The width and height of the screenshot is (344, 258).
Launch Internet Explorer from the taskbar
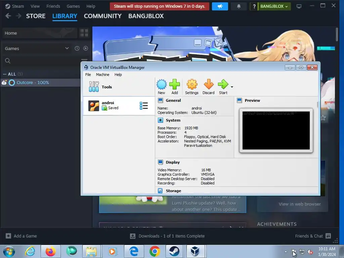tap(30, 251)
